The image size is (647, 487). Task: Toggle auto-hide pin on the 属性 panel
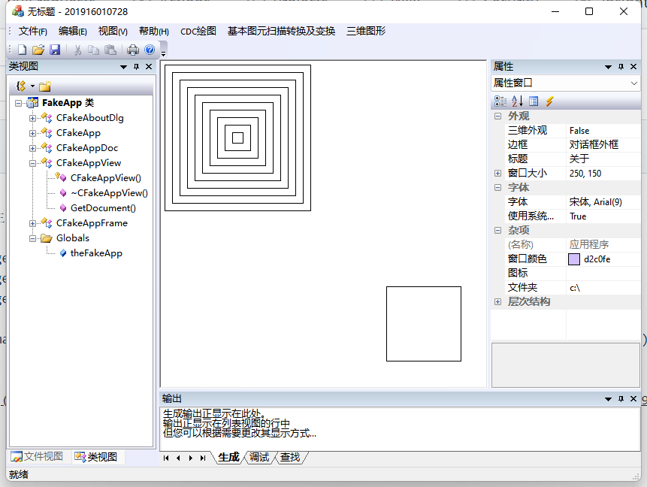point(620,67)
